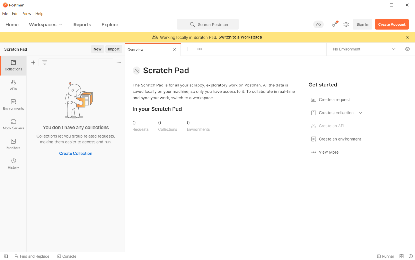Expand the Workspaces dropdown

coord(45,24)
